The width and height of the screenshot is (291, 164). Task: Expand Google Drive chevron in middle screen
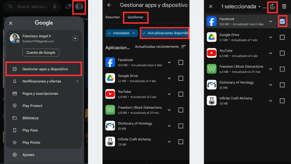click(x=169, y=78)
